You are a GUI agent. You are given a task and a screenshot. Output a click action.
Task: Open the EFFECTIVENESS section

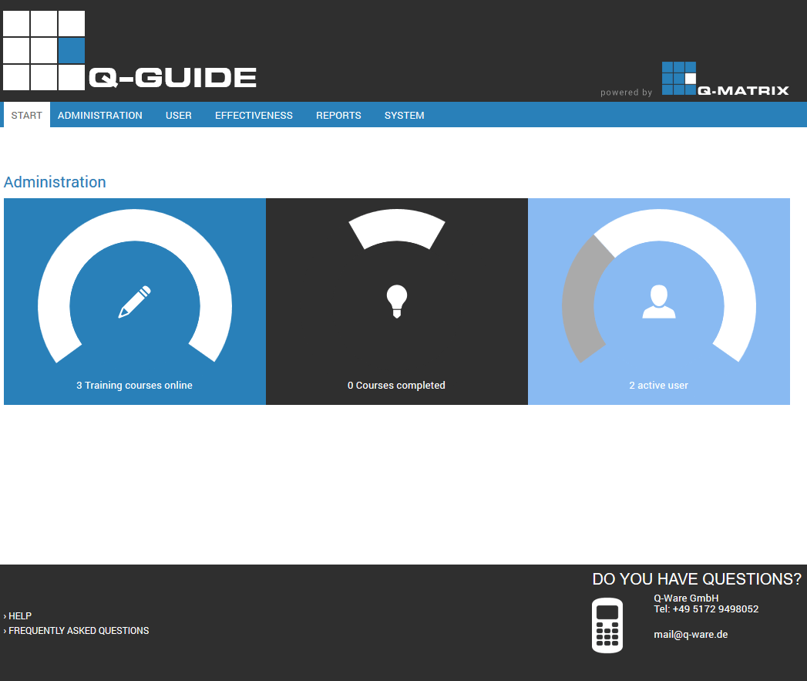pyautogui.click(x=254, y=115)
